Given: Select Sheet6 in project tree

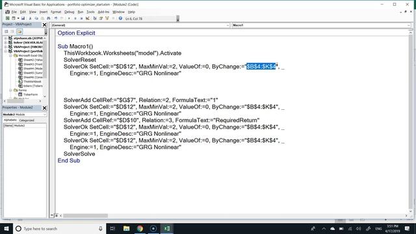Looking at the screenshot, I should point(31,77).
